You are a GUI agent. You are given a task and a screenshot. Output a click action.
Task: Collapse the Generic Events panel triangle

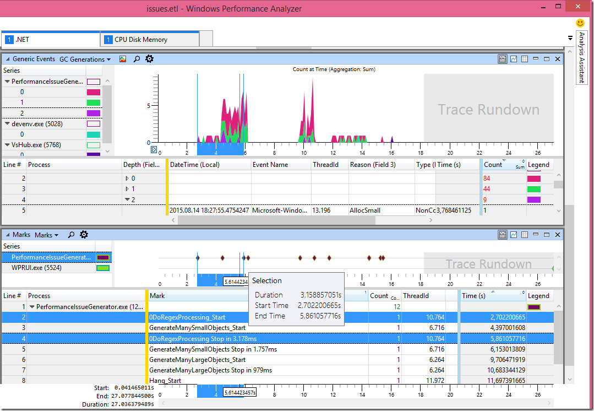(8, 59)
